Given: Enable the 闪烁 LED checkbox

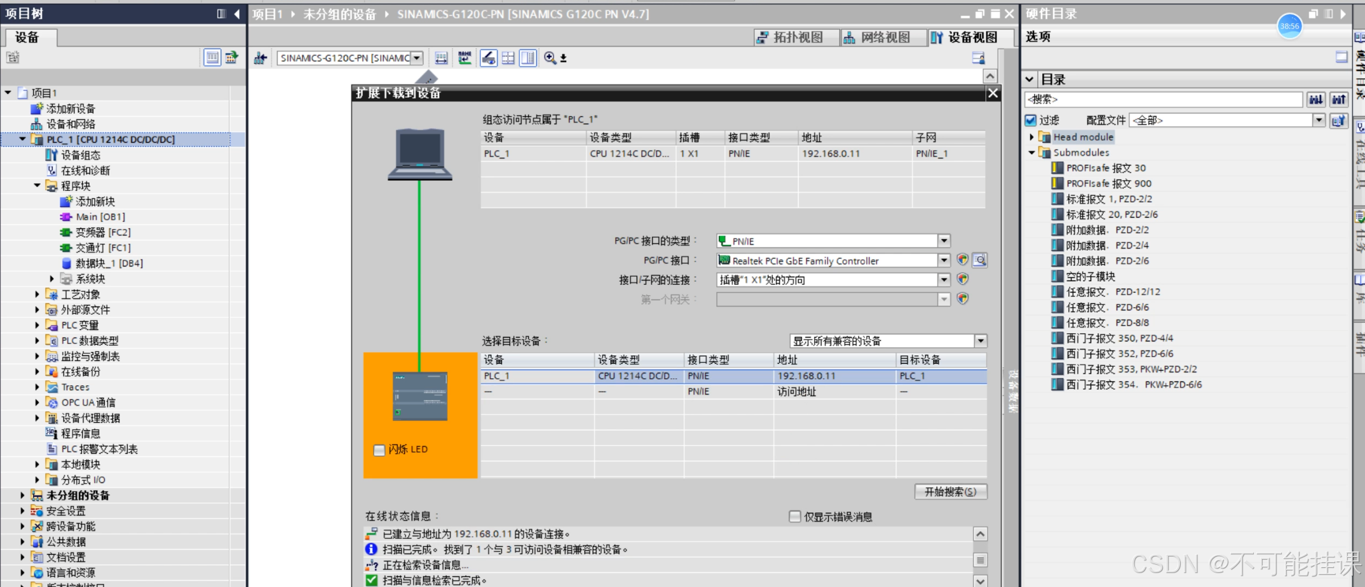Looking at the screenshot, I should [379, 450].
